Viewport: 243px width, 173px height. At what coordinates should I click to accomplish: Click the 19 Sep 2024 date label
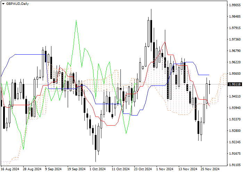tap(76, 169)
